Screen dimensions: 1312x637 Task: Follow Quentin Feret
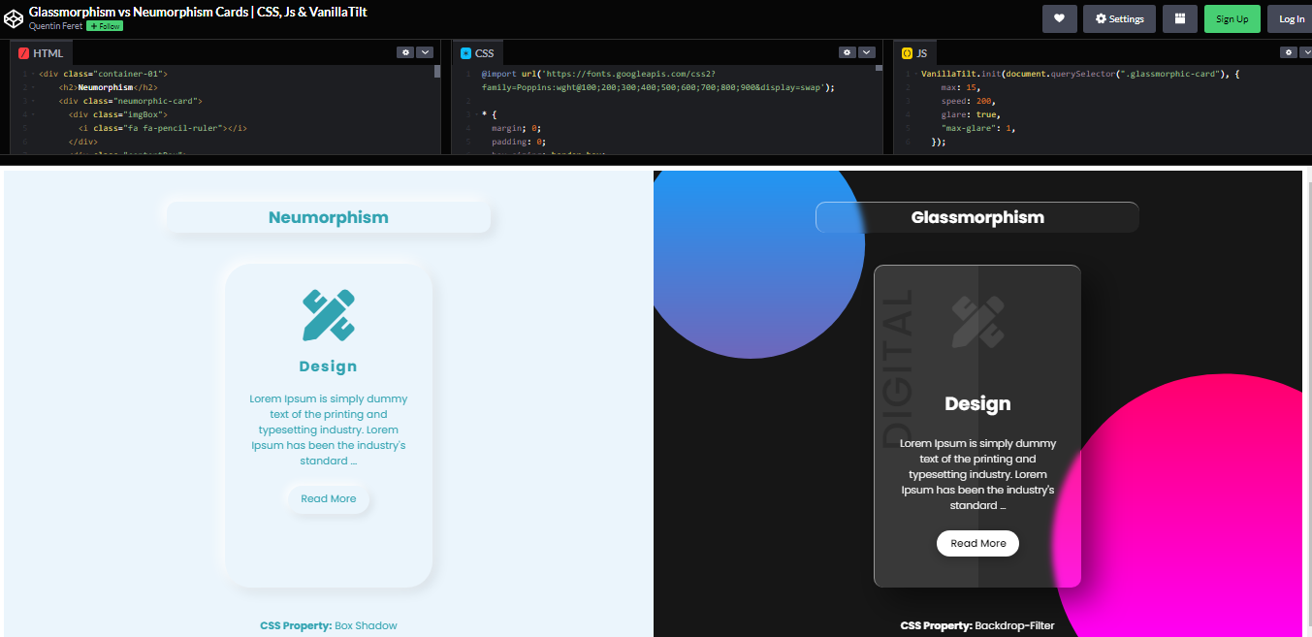pyautogui.click(x=104, y=25)
